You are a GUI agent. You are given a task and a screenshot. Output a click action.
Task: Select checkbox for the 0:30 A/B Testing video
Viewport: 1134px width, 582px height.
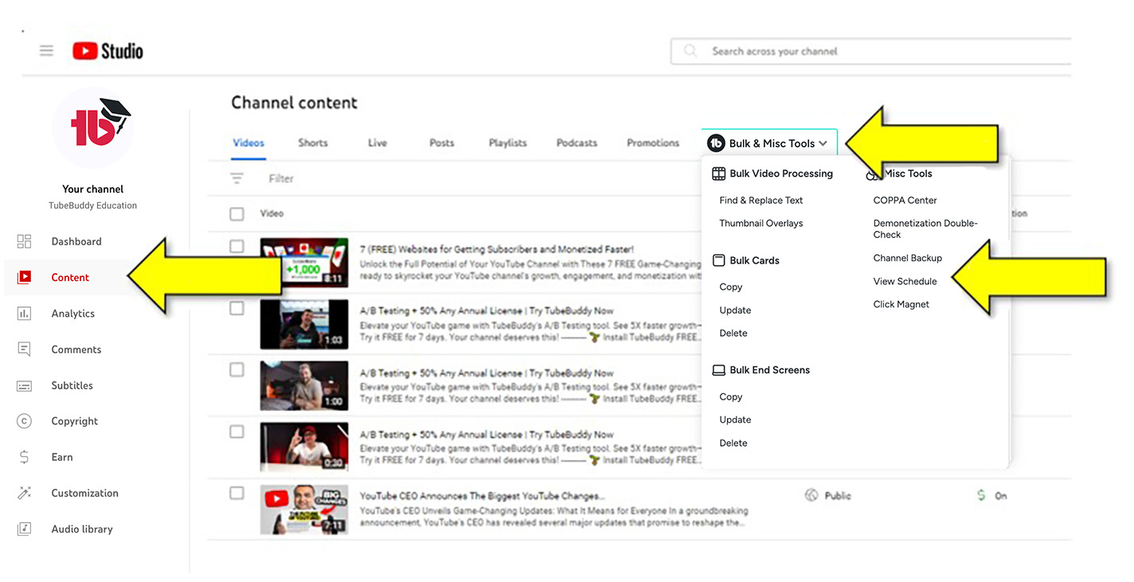point(237,432)
